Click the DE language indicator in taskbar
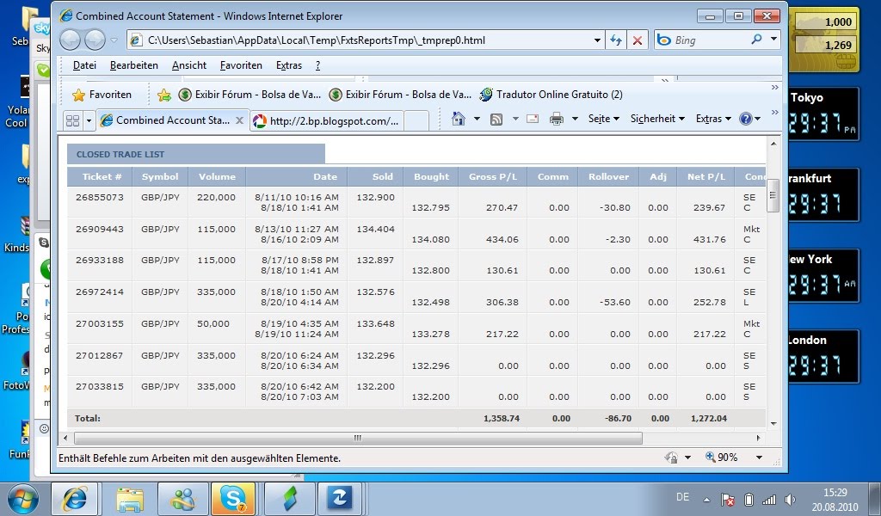Image resolution: width=881 pixels, height=516 pixels. [x=682, y=497]
